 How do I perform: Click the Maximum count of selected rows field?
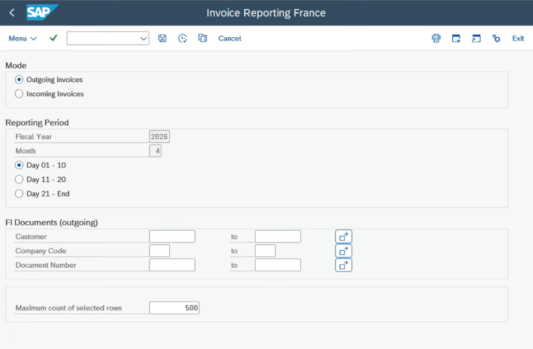tap(174, 308)
